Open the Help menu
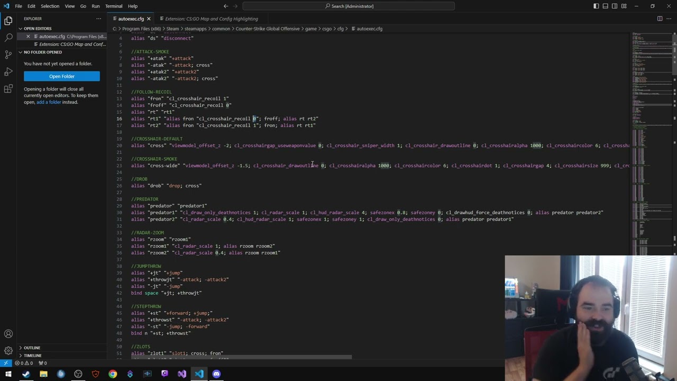The image size is (677, 381). [133, 6]
